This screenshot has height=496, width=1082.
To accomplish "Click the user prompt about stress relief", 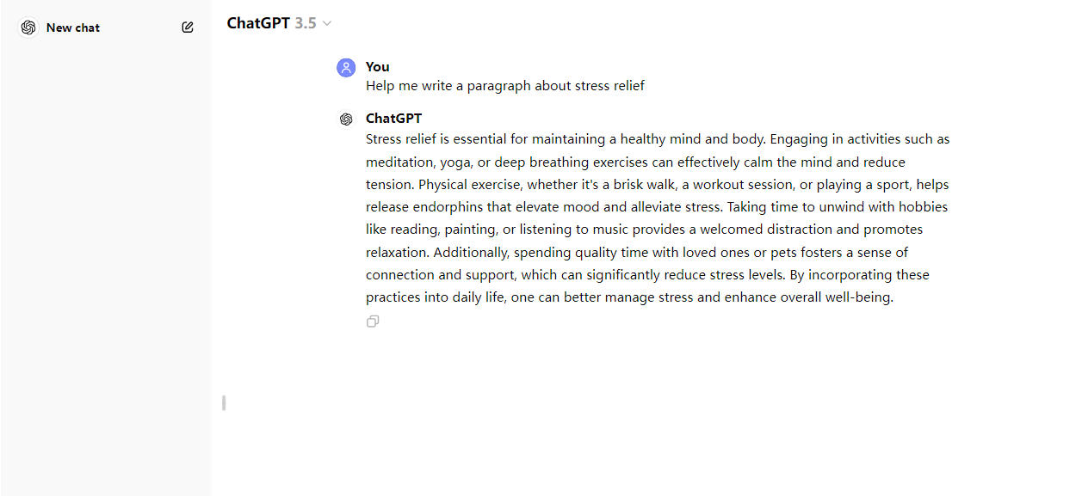I will click(504, 86).
